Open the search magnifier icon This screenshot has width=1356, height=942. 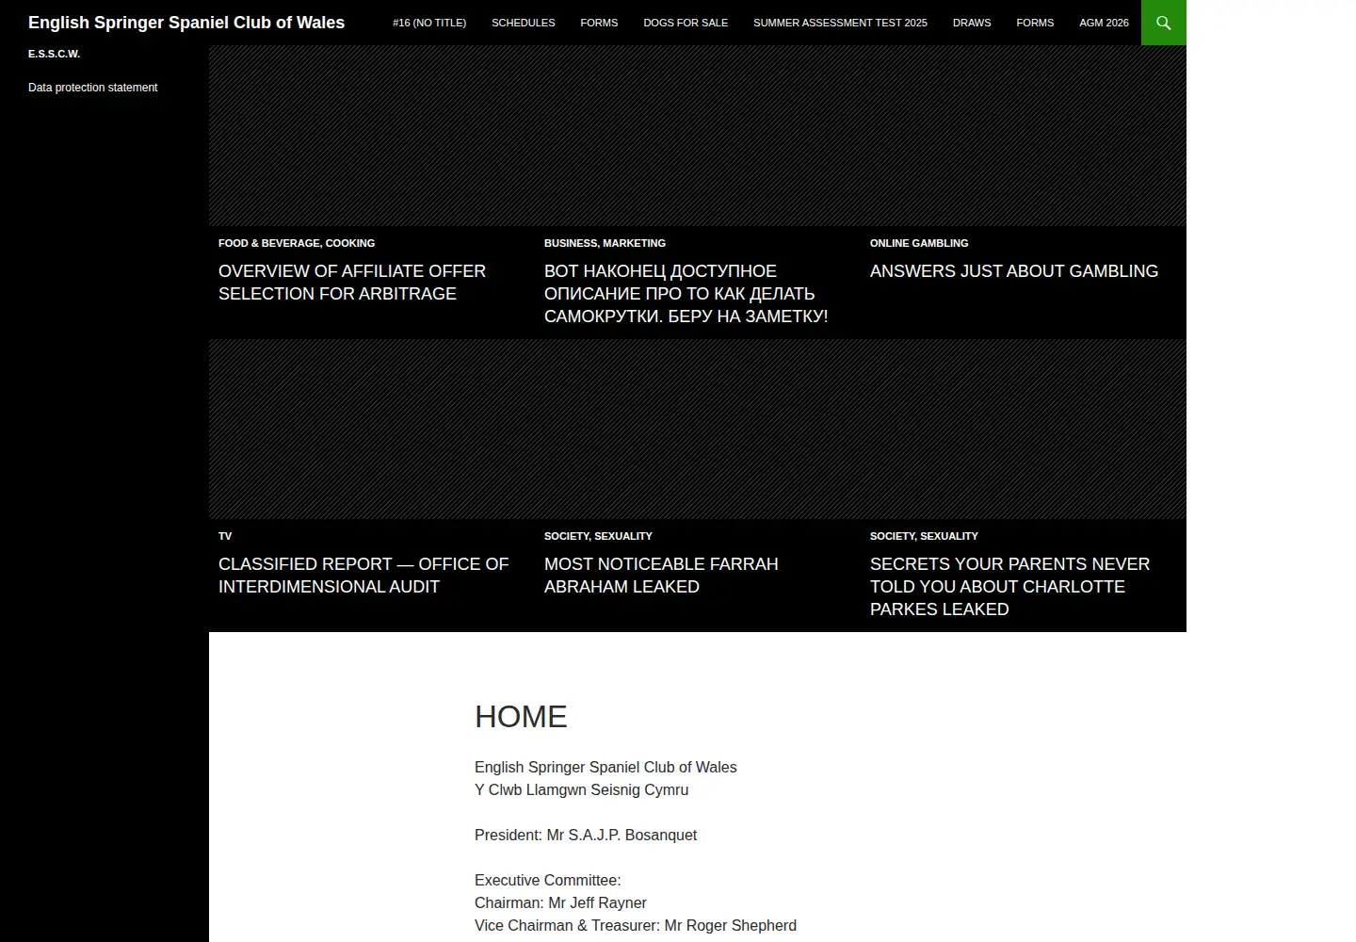point(1163,23)
